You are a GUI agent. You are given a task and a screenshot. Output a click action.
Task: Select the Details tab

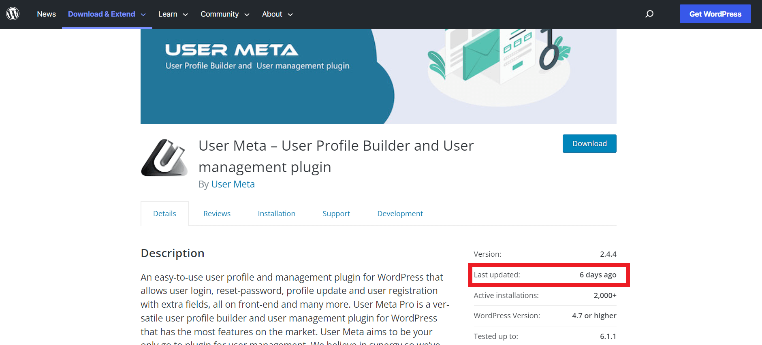click(x=164, y=213)
